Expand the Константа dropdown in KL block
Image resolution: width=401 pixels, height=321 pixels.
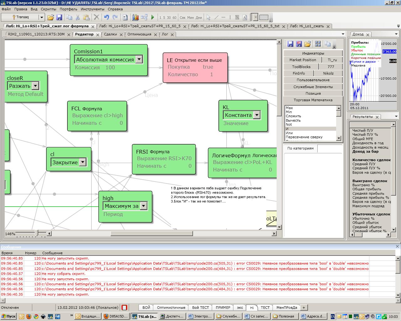(x=257, y=115)
